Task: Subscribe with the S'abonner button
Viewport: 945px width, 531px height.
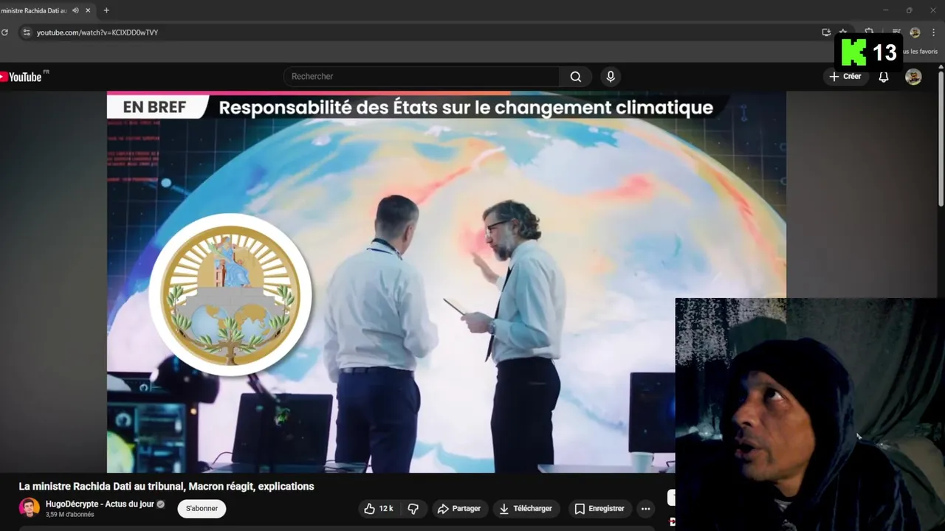Action: (202, 509)
